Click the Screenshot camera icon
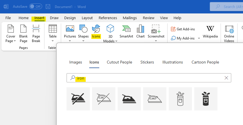The width and height of the screenshot is (243, 125). click(x=156, y=29)
